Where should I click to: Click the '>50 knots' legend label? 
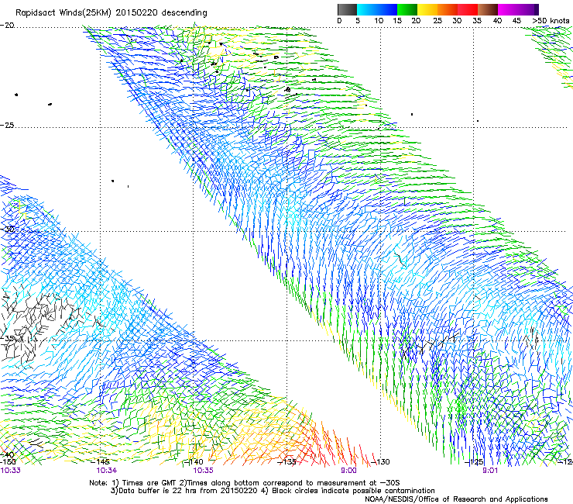pos(551,21)
